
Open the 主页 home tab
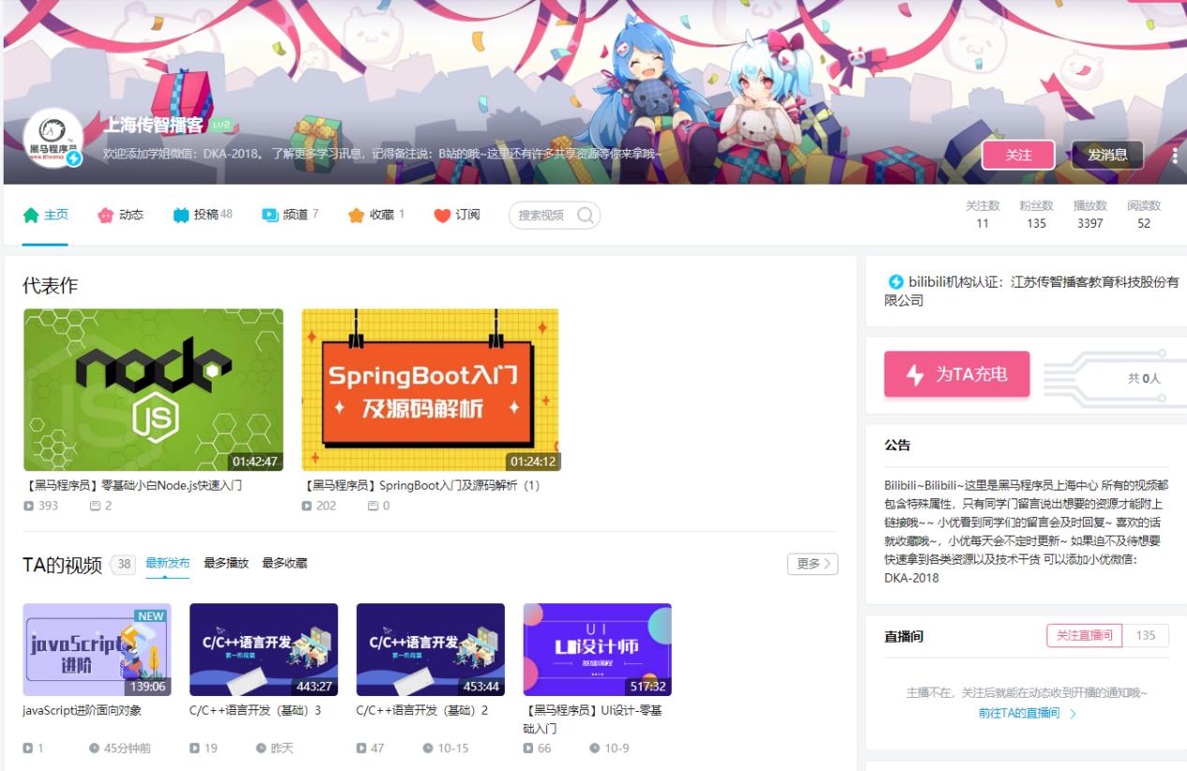[x=45, y=215]
